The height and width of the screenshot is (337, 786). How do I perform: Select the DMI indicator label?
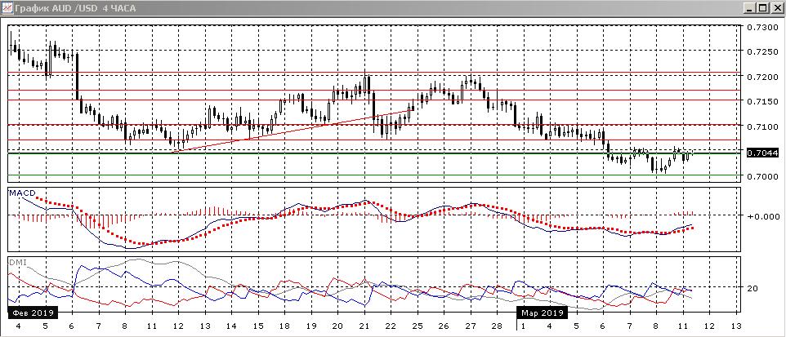coord(16,262)
